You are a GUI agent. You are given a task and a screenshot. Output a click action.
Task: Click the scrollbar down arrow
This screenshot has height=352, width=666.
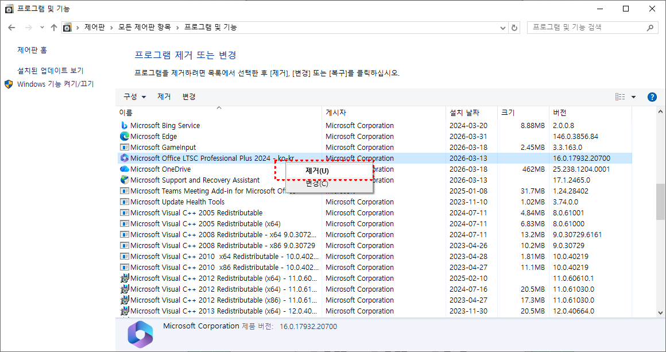pyautogui.click(x=660, y=312)
